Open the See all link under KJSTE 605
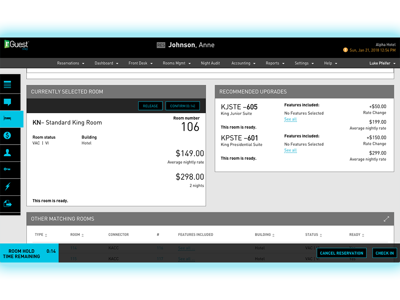This screenshot has width=400, height=300. (290, 120)
